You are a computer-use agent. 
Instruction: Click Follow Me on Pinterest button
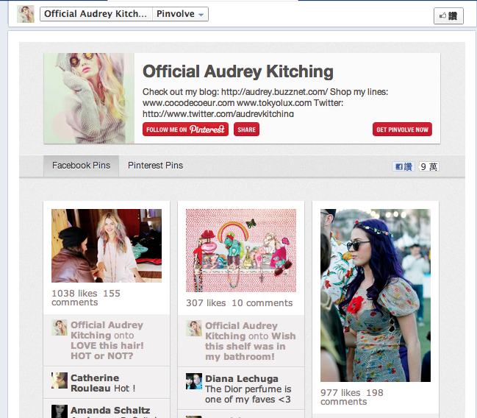pos(185,130)
